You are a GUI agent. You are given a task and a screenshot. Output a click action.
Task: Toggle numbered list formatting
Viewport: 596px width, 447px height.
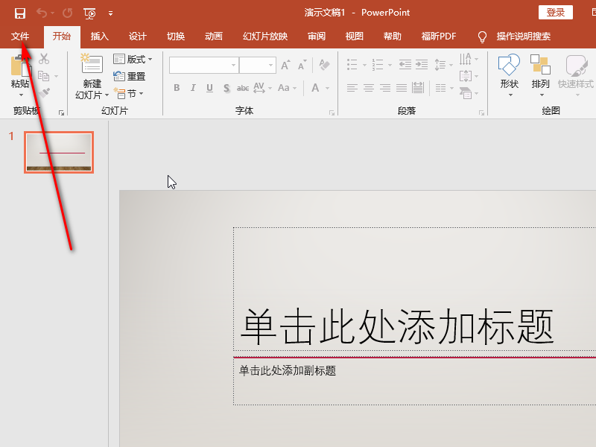pyautogui.click(x=378, y=65)
